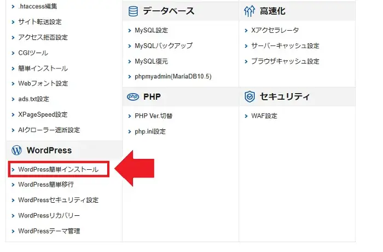
Task: Open CGIツール
Action: coord(33,53)
